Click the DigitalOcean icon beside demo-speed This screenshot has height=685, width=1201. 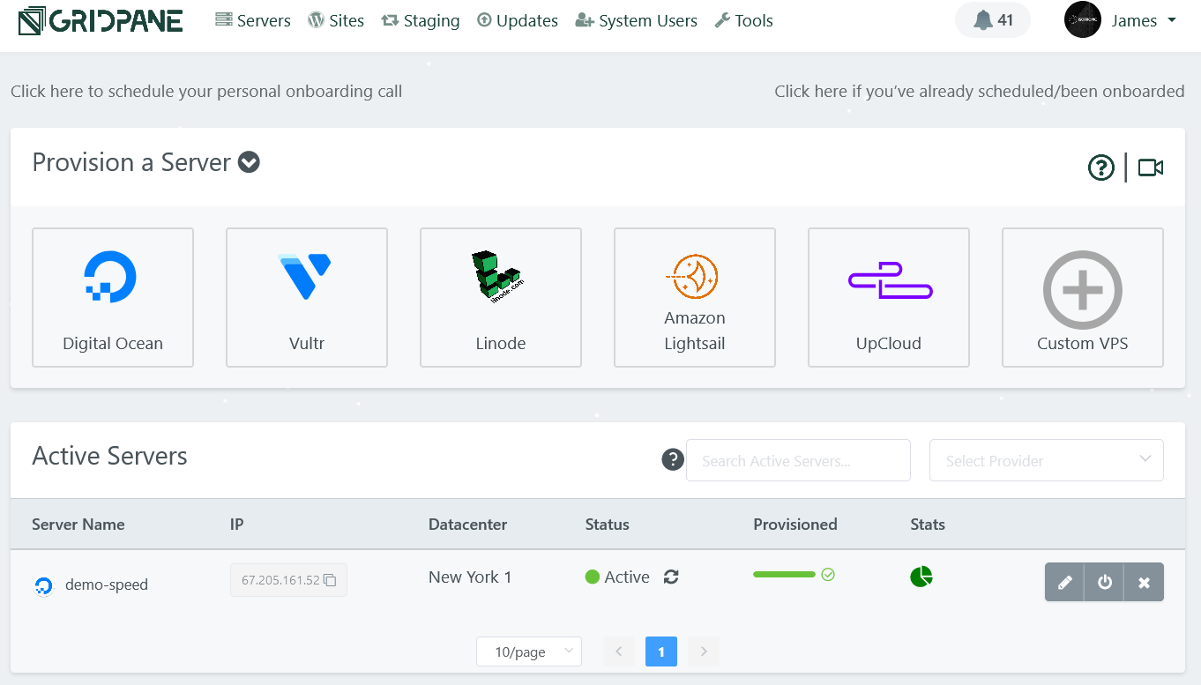click(43, 585)
